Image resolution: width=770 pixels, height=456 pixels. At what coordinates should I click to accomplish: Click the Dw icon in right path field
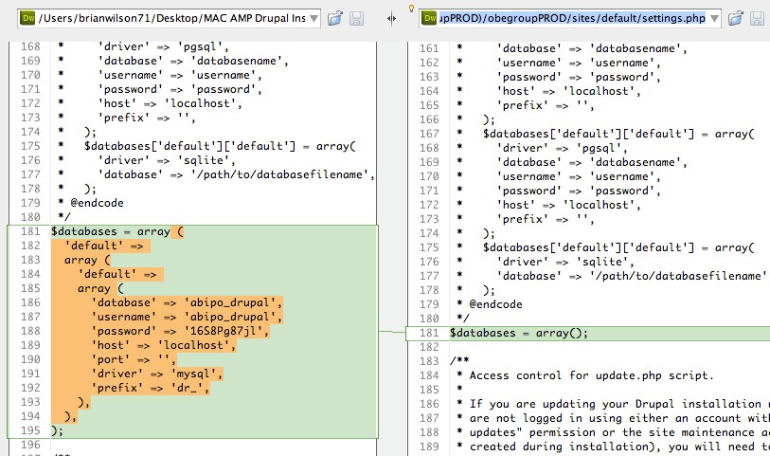point(430,19)
